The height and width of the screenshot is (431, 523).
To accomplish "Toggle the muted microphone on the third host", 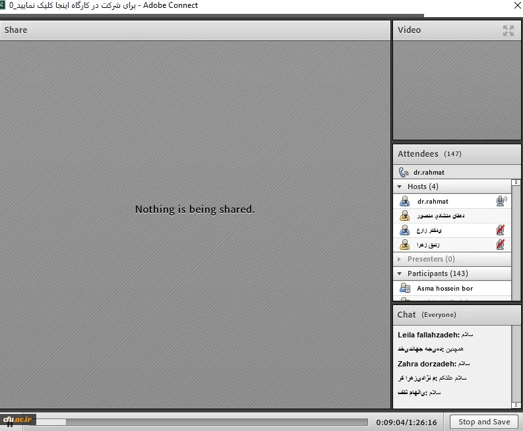I will pyautogui.click(x=501, y=230).
